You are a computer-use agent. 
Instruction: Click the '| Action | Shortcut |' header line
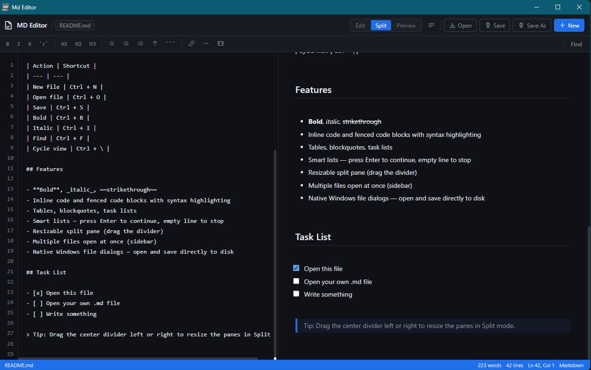tap(61, 66)
